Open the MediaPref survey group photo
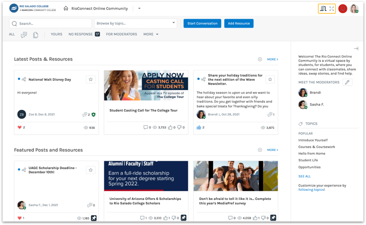This screenshot has height=225, width=366. pyautogui.click(x=235, y=176)
